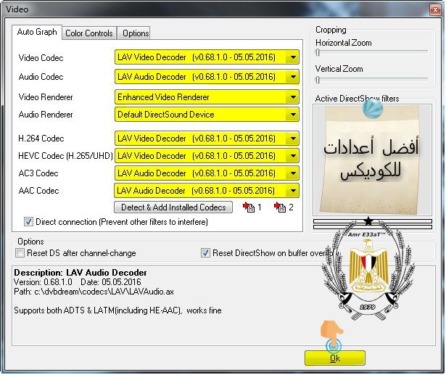446x375 pixels.
Task: Expand the AAC Codec dropdown
Action: (x=207, y=190)
